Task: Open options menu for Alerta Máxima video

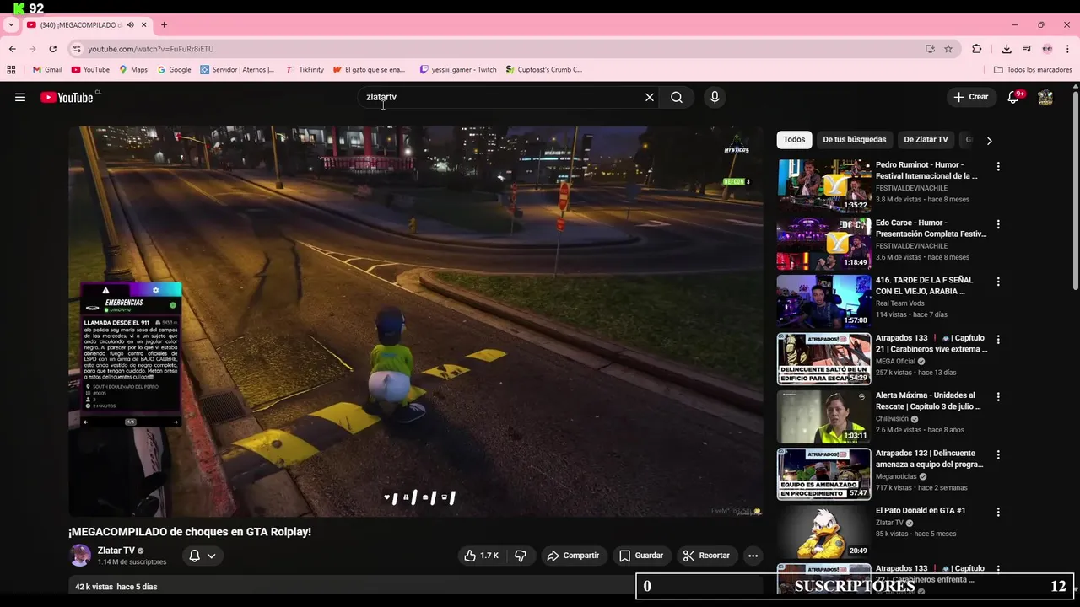Action: pos(998,397)
